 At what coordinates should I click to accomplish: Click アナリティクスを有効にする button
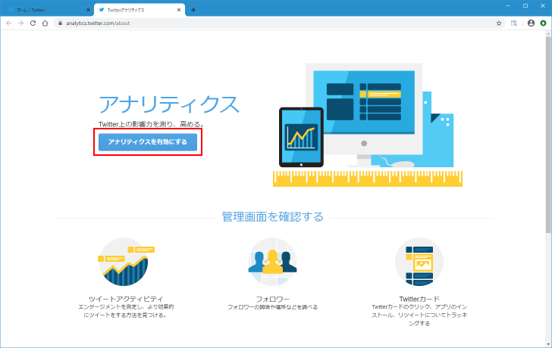(x=148, y=142)
